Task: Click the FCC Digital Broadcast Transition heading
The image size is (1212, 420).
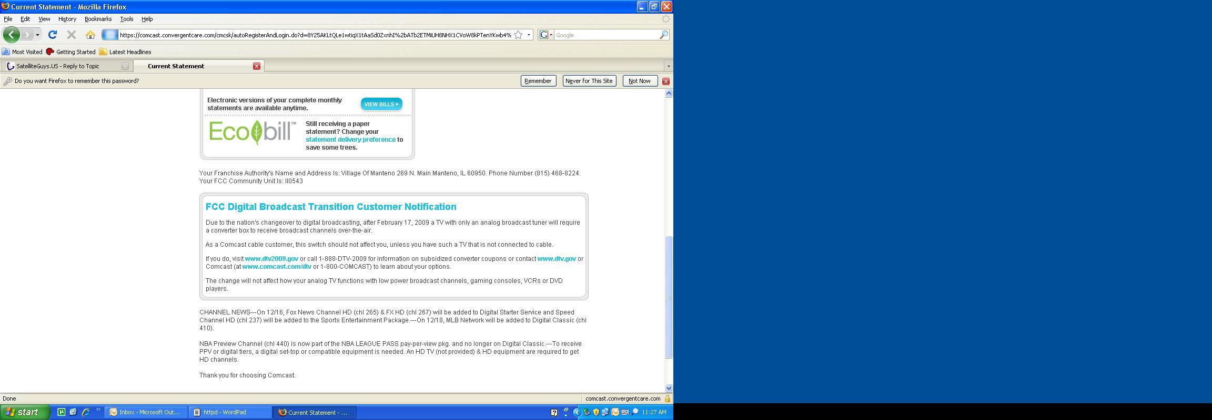Action: coord(331,207)
